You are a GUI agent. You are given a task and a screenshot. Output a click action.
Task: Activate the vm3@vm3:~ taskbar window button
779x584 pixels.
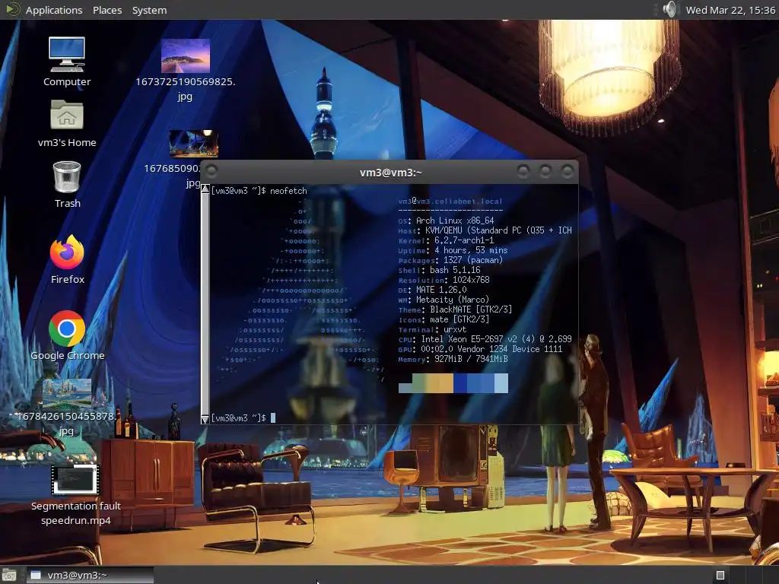coord(90,575)
